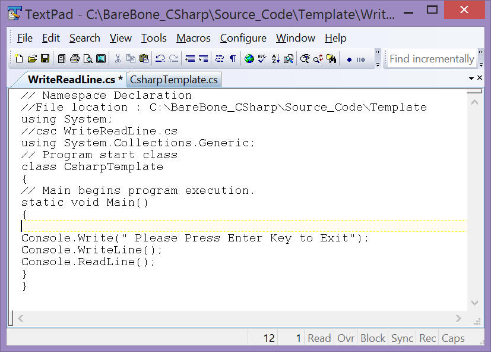Screen dimensions: 491x352
Task: Click the New document icon
Action: click(19, 59)
